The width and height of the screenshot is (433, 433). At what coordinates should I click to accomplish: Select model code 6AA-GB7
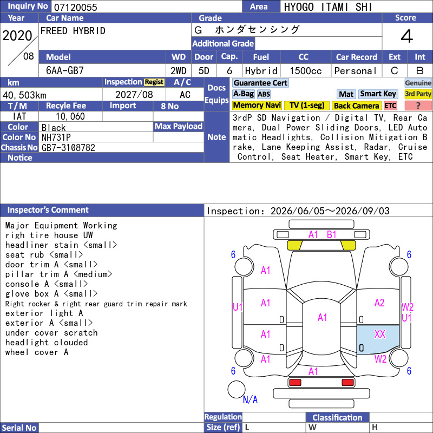pos(64,71)
